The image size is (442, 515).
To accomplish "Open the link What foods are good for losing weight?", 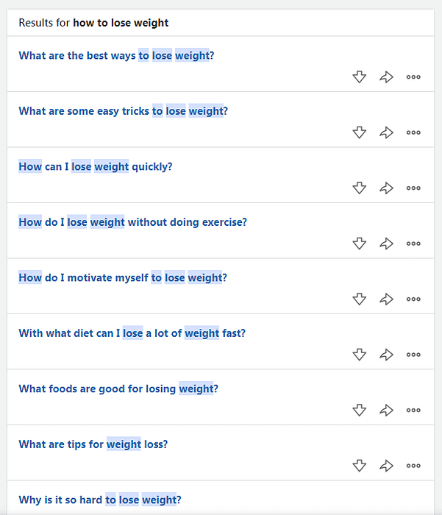I will 118,388.
